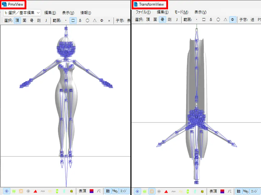Click the 送 sub-window item in TransformView

[x=252, y=19]
